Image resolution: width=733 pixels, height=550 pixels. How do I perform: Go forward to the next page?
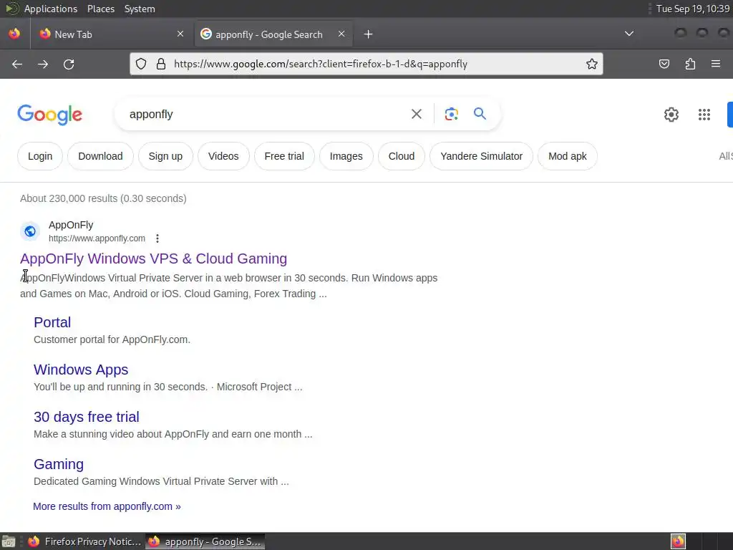[43, 64]
